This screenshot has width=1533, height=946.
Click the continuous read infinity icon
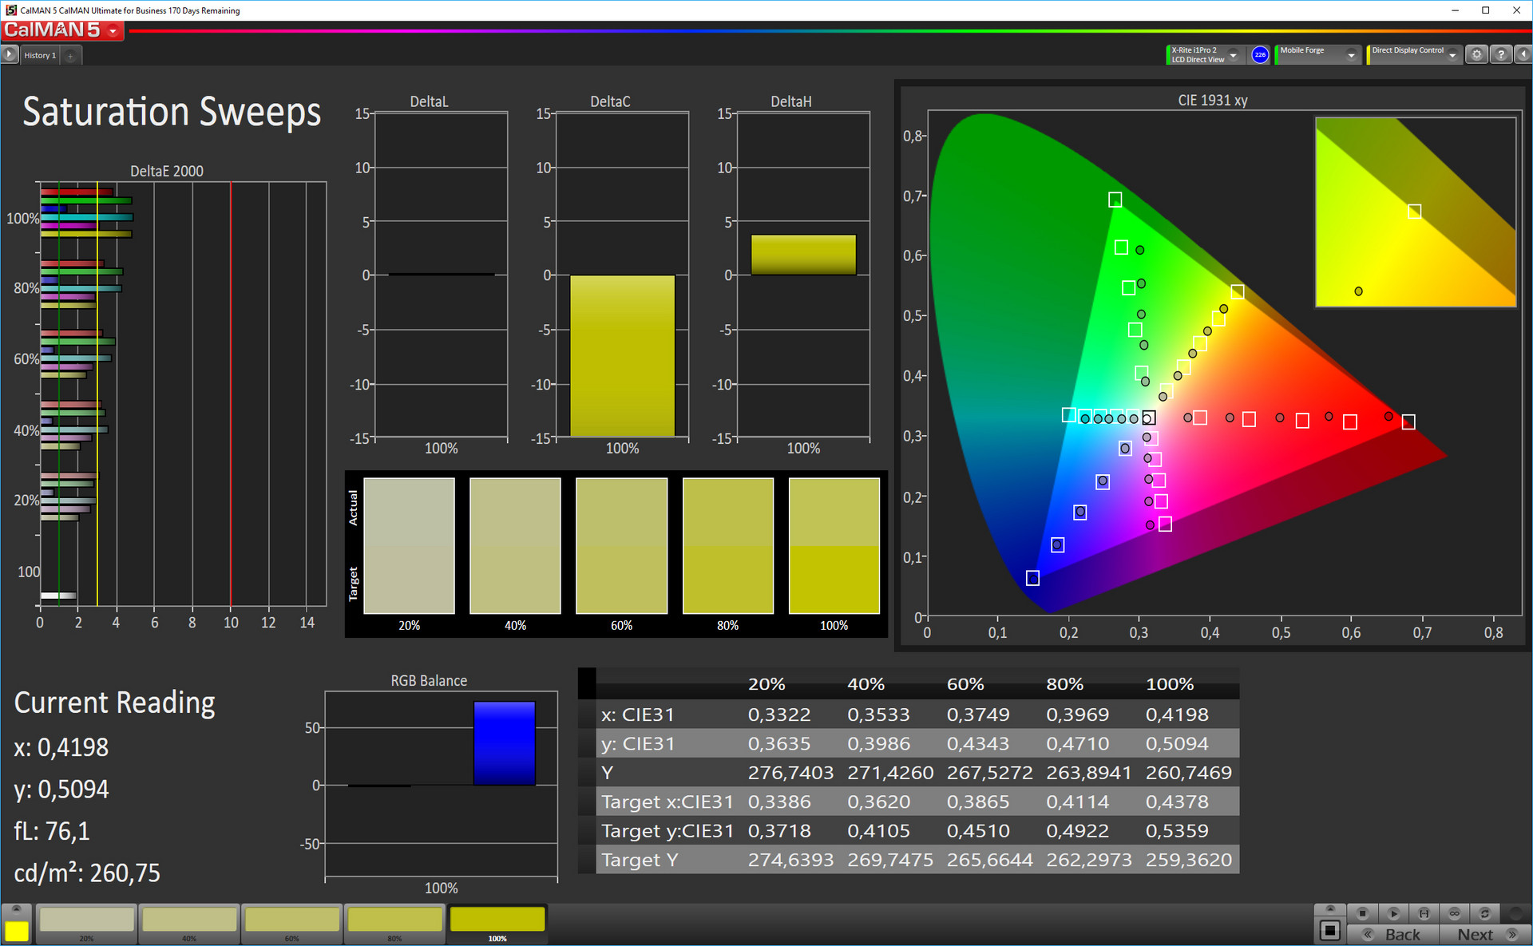point(1454,913)
